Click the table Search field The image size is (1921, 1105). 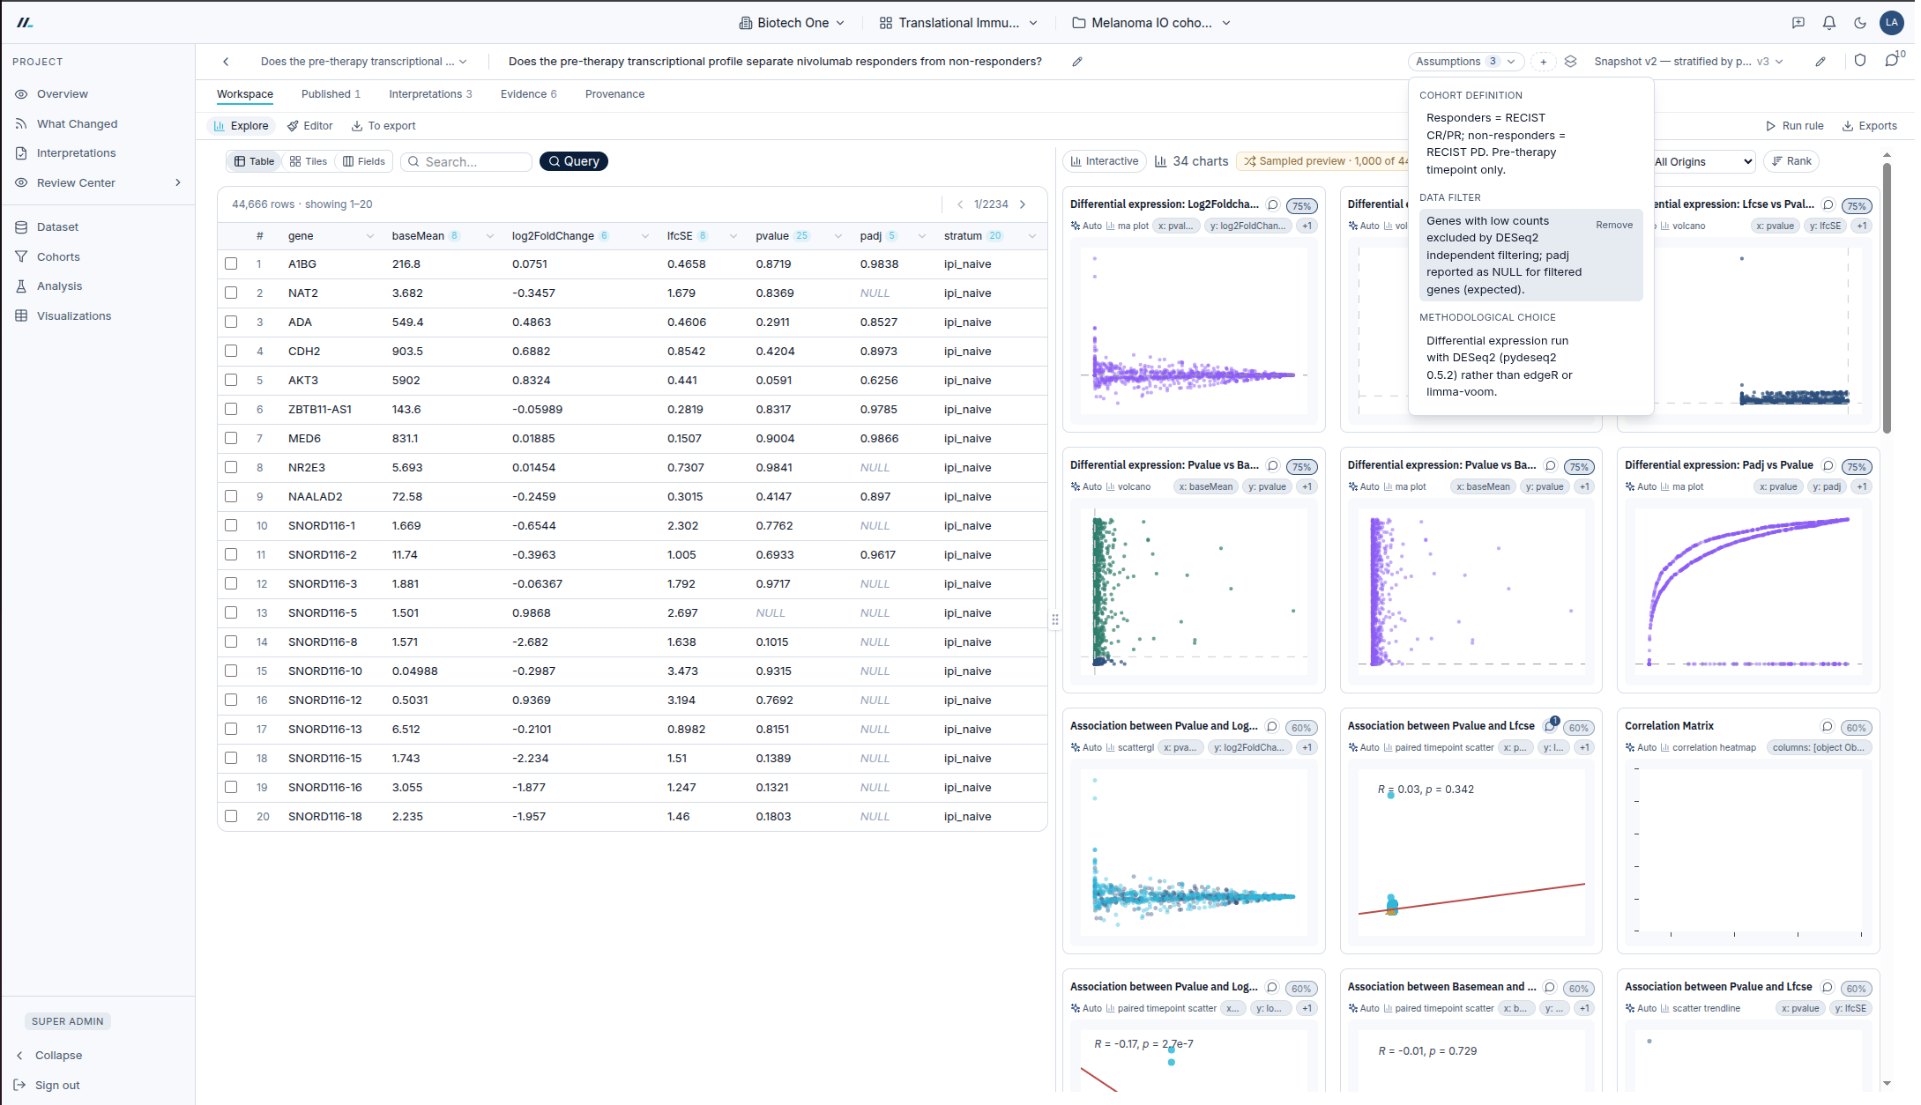(x=466, y=162)
